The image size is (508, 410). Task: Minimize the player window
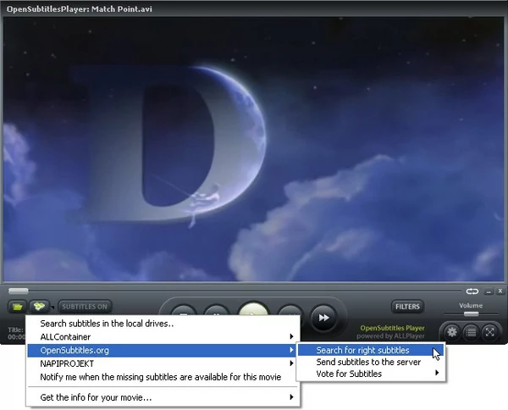point(489,291)
